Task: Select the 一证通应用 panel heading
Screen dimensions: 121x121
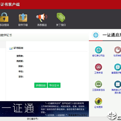Action: click(112, 35)
